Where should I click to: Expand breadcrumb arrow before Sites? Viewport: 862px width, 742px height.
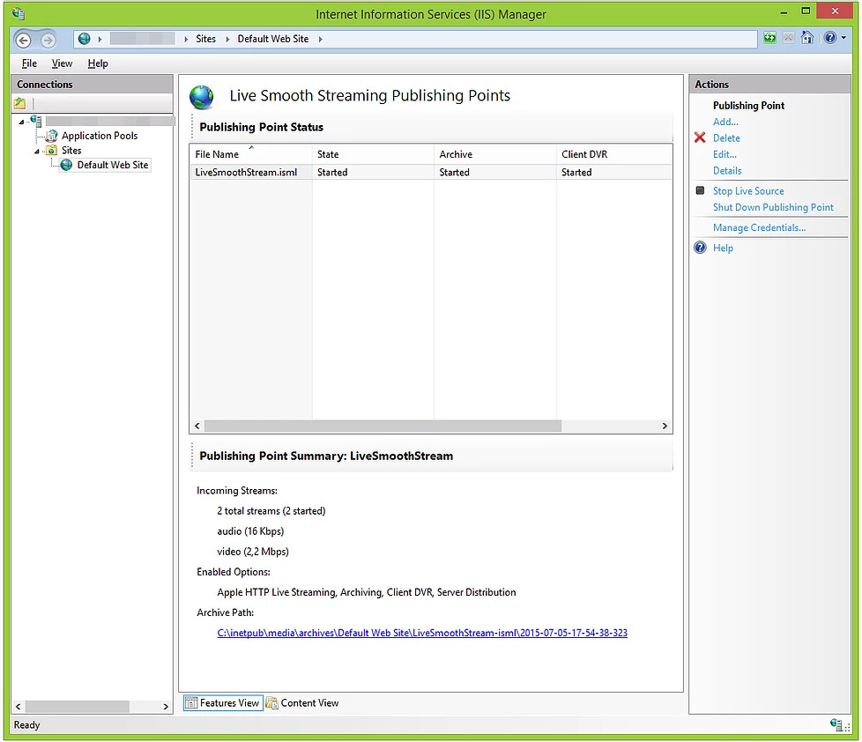pyautogui.click(x=186, y=39)
